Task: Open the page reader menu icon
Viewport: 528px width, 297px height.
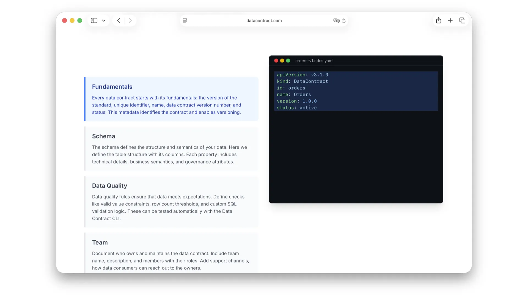Action: [x=185, y=21]
